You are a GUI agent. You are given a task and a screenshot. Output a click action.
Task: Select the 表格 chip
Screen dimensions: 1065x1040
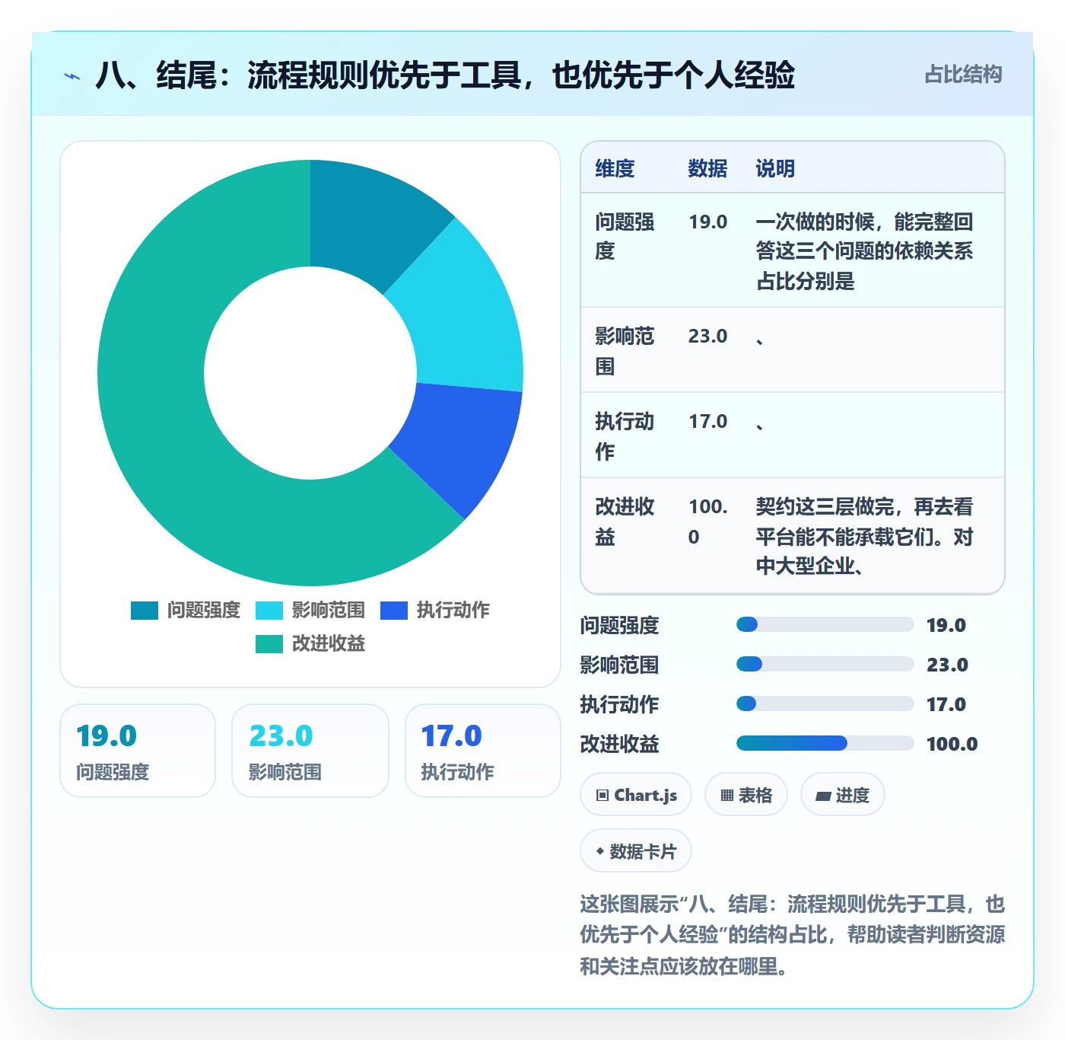point(746,795)
